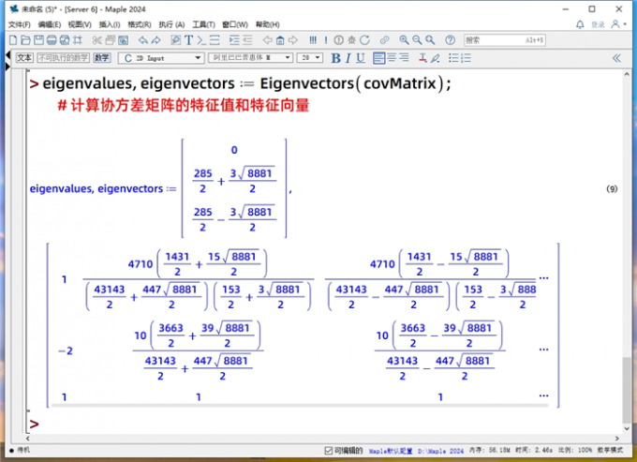
Task: Open the 工具(T) menu
Action: 203,24
